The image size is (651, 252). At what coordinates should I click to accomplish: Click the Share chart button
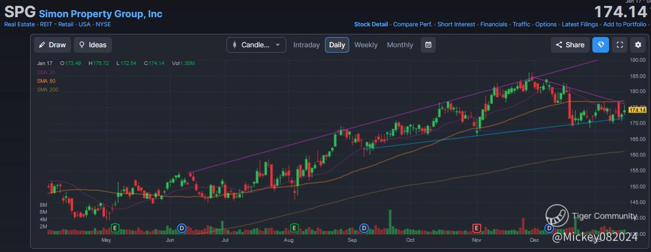[x=570, y=45]
